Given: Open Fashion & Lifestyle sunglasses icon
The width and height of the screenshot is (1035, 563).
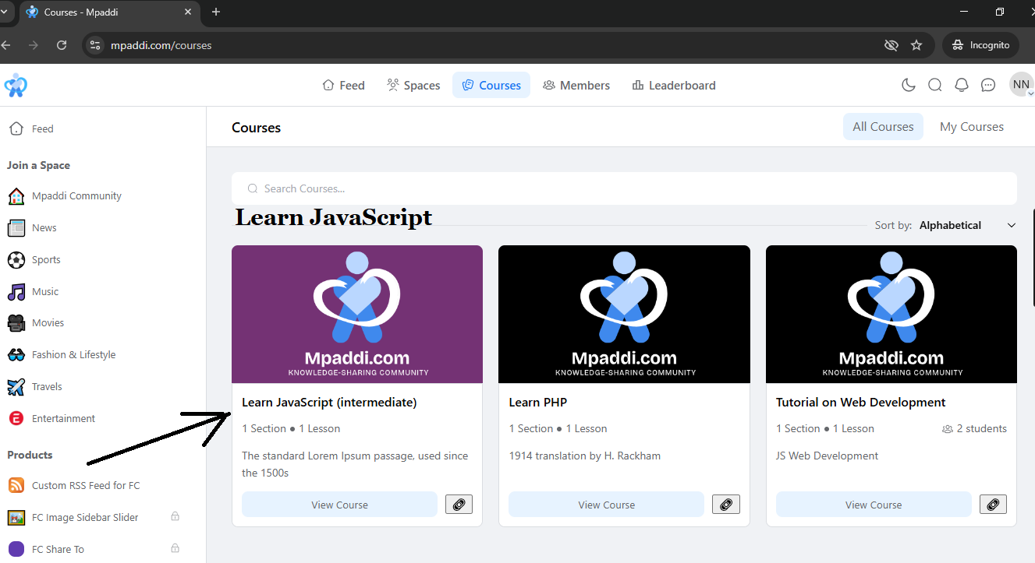Looking at the screenshot, I should (16, 354).
